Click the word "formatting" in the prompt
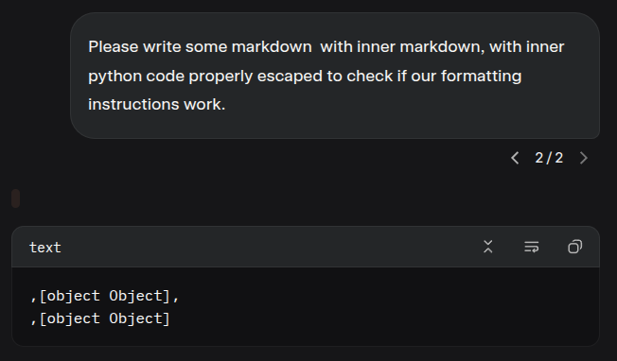Image resolution: width=617 pixels, height=361 pixels. click(482, 77)
